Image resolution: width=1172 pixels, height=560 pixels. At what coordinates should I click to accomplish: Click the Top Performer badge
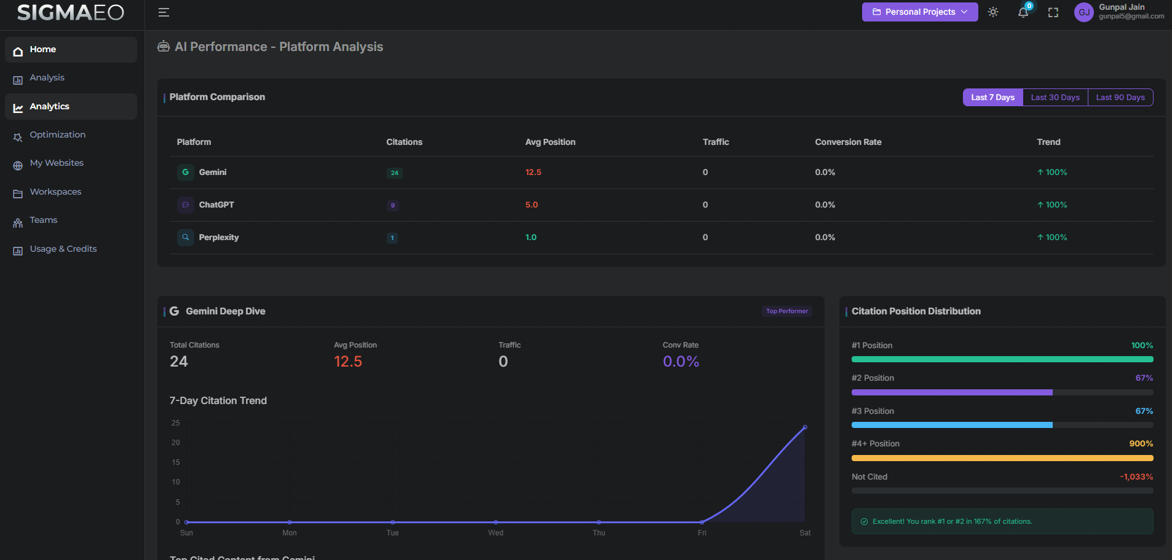(787, 311)
